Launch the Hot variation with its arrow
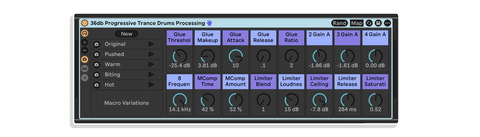Screen dimensions: 480x137 151,85
